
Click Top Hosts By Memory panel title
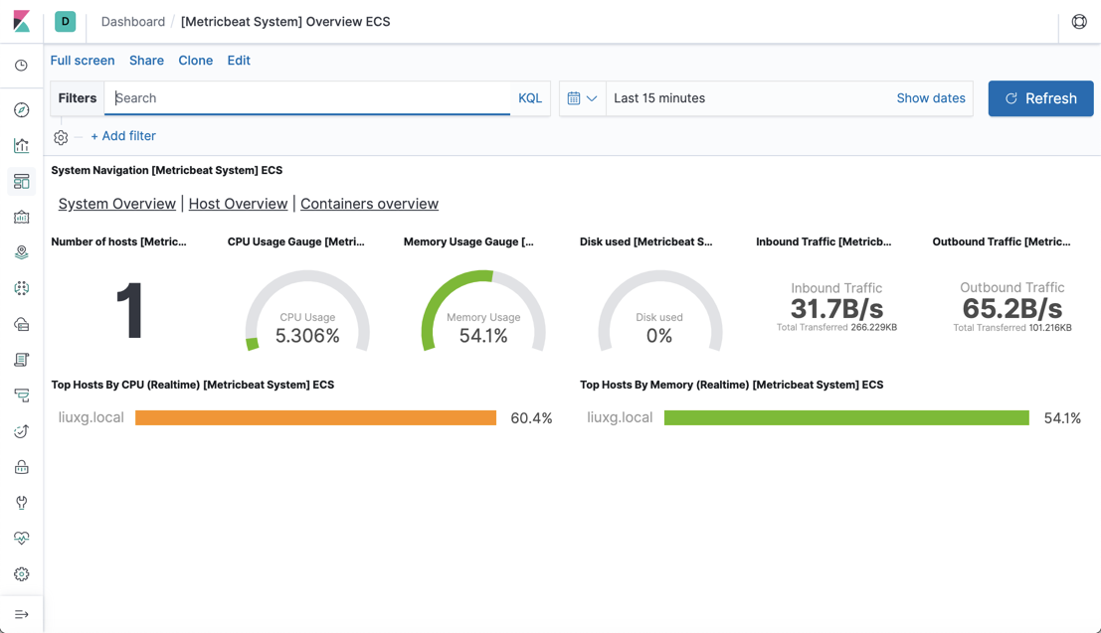732,385
